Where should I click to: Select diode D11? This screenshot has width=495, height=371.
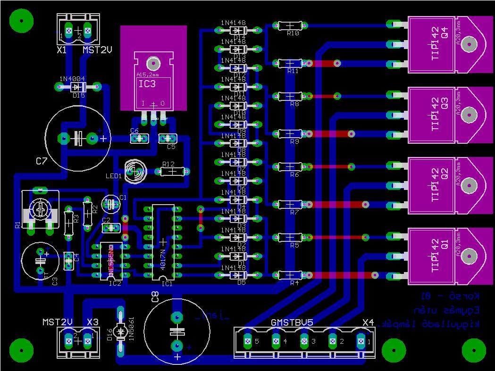tap(238, 87)
